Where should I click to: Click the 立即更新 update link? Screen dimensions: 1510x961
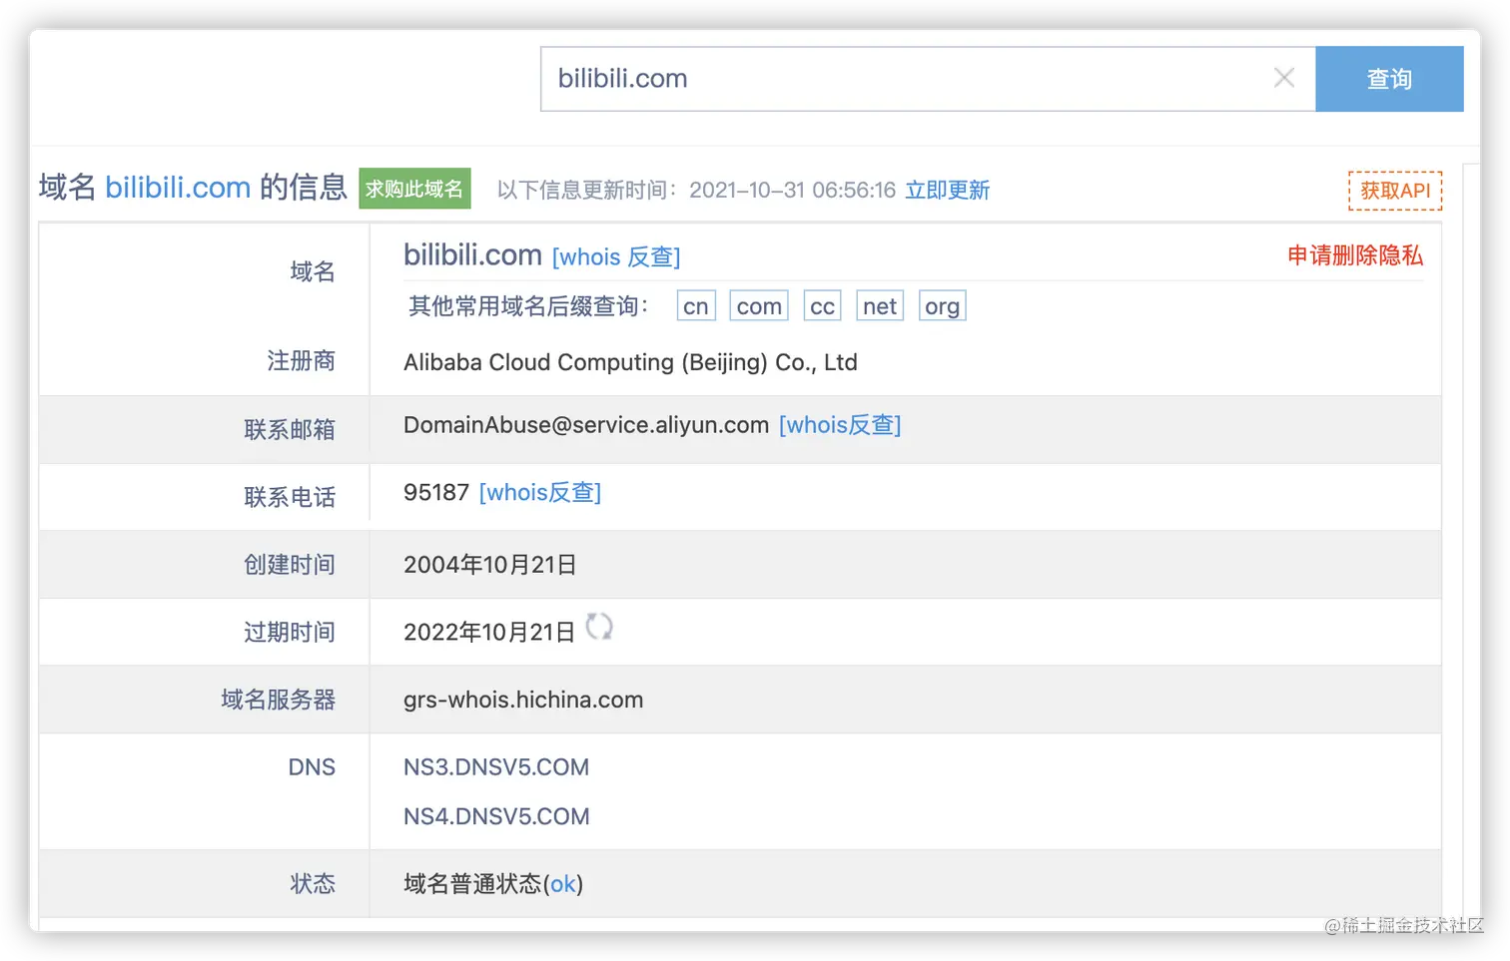[x=947, y=190]
